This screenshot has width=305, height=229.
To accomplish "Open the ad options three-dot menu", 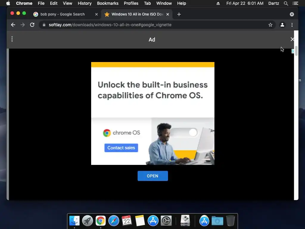I will point(12,39).
